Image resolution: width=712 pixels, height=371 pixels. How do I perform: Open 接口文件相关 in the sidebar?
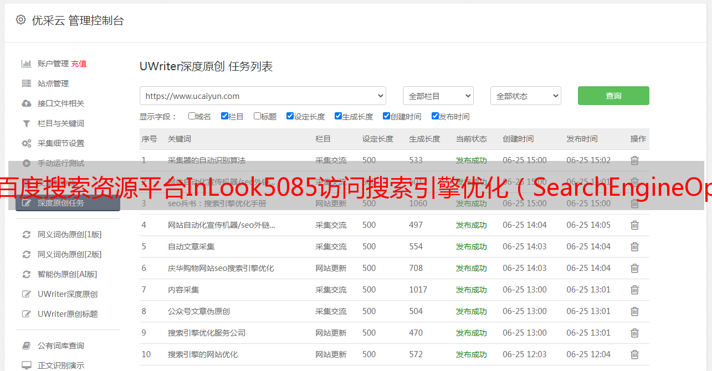pos(61,103)
